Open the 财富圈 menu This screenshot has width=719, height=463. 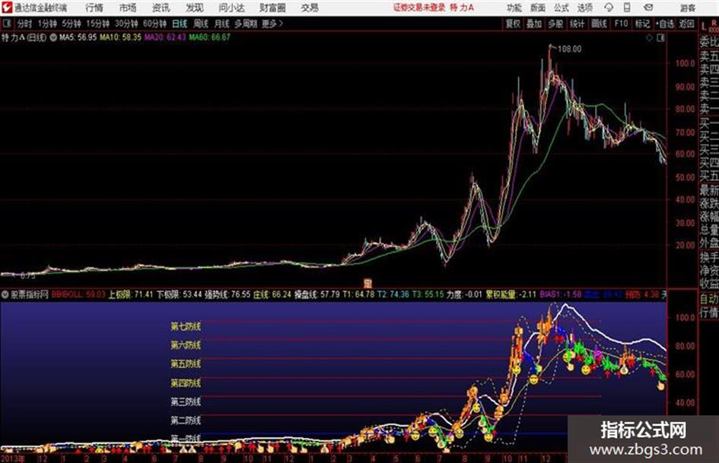272,8
